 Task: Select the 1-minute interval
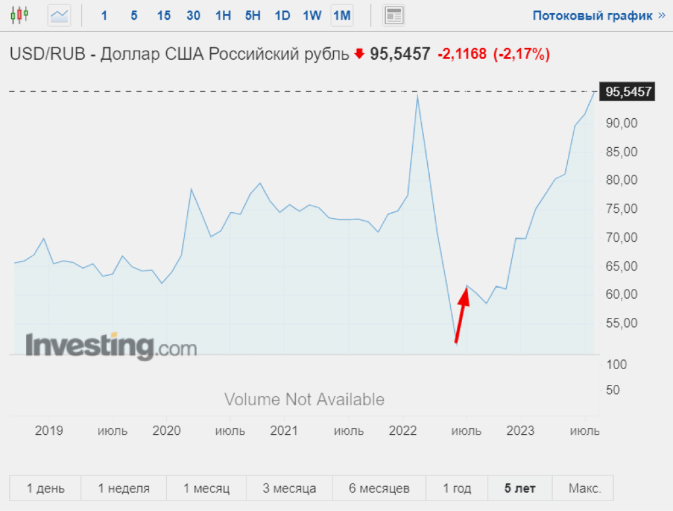point(104,15)
